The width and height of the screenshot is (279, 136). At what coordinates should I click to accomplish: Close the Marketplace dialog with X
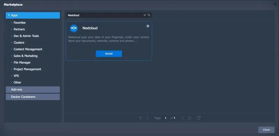click(x=275, y=4)
